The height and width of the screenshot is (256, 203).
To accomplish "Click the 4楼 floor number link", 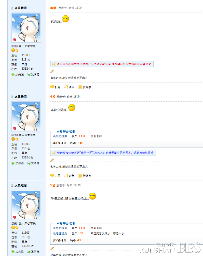I will coord(53,97).
